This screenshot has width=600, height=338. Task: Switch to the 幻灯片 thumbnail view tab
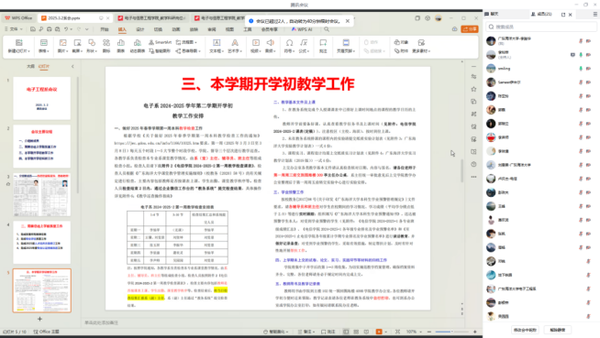pyautogui.click(x=44, y=66)
